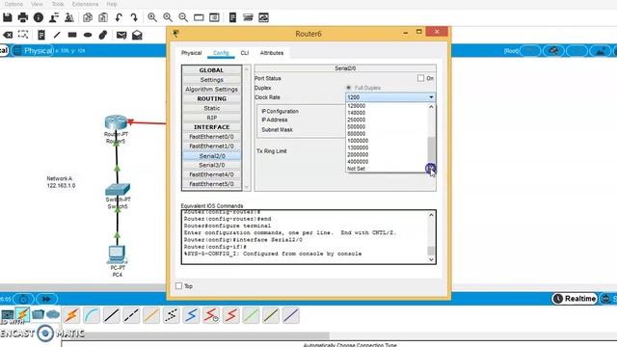617x347 pixels.
Task: Choose 250000 from the Clock Rate list
Action: tap(356, 120)
